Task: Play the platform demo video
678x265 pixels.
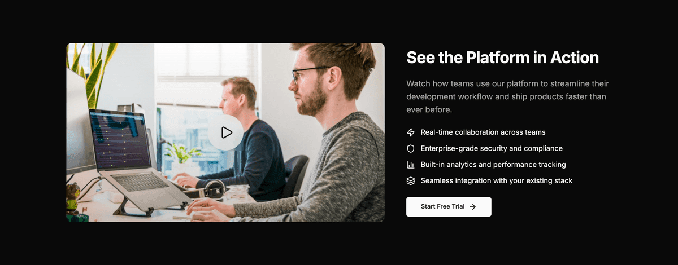Action: click(x=225, y=132)
